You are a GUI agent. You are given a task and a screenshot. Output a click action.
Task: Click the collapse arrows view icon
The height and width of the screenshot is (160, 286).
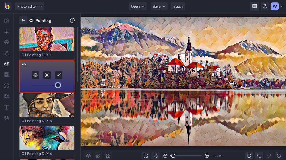pos(155,156)
